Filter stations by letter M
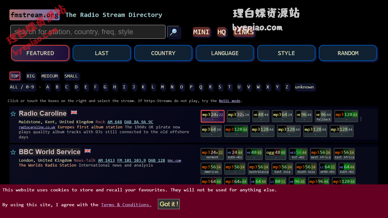 162,87
